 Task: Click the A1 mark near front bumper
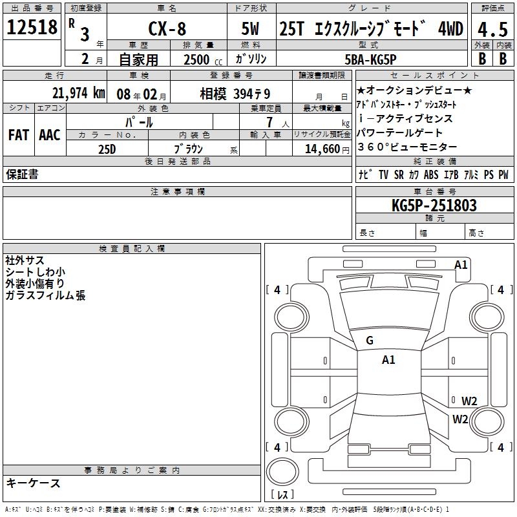pyautogui.click(x=461, y=265)
